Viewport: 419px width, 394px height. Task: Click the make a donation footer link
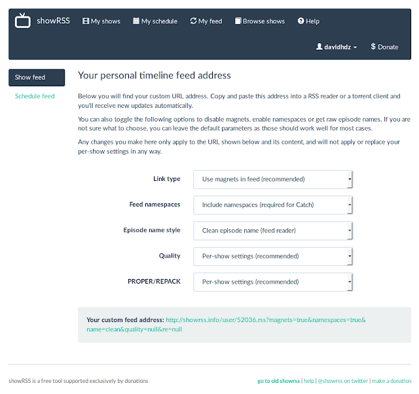(x=392, y=381)
